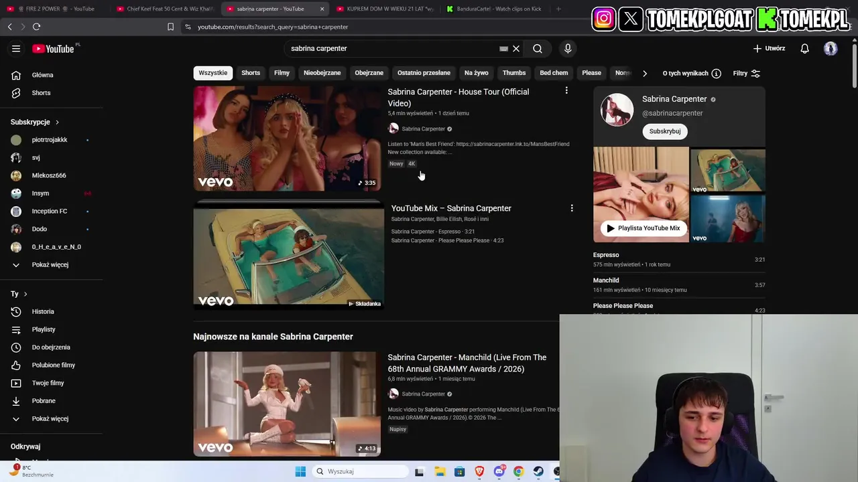Open Windows Start menu
Image resolution: width=858 pixels, height=482 pixels.
point(300,471)
